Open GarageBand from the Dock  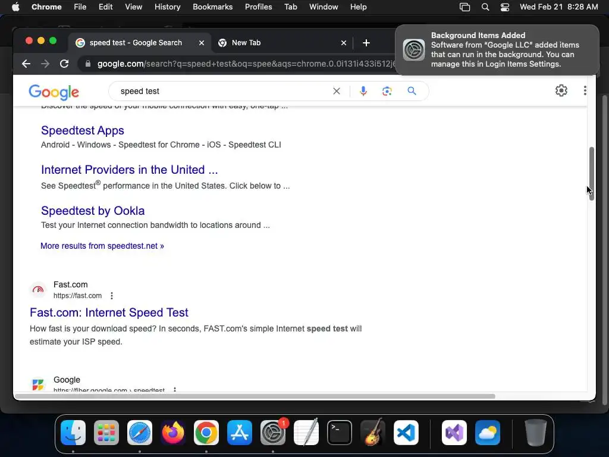pos(373,433)
